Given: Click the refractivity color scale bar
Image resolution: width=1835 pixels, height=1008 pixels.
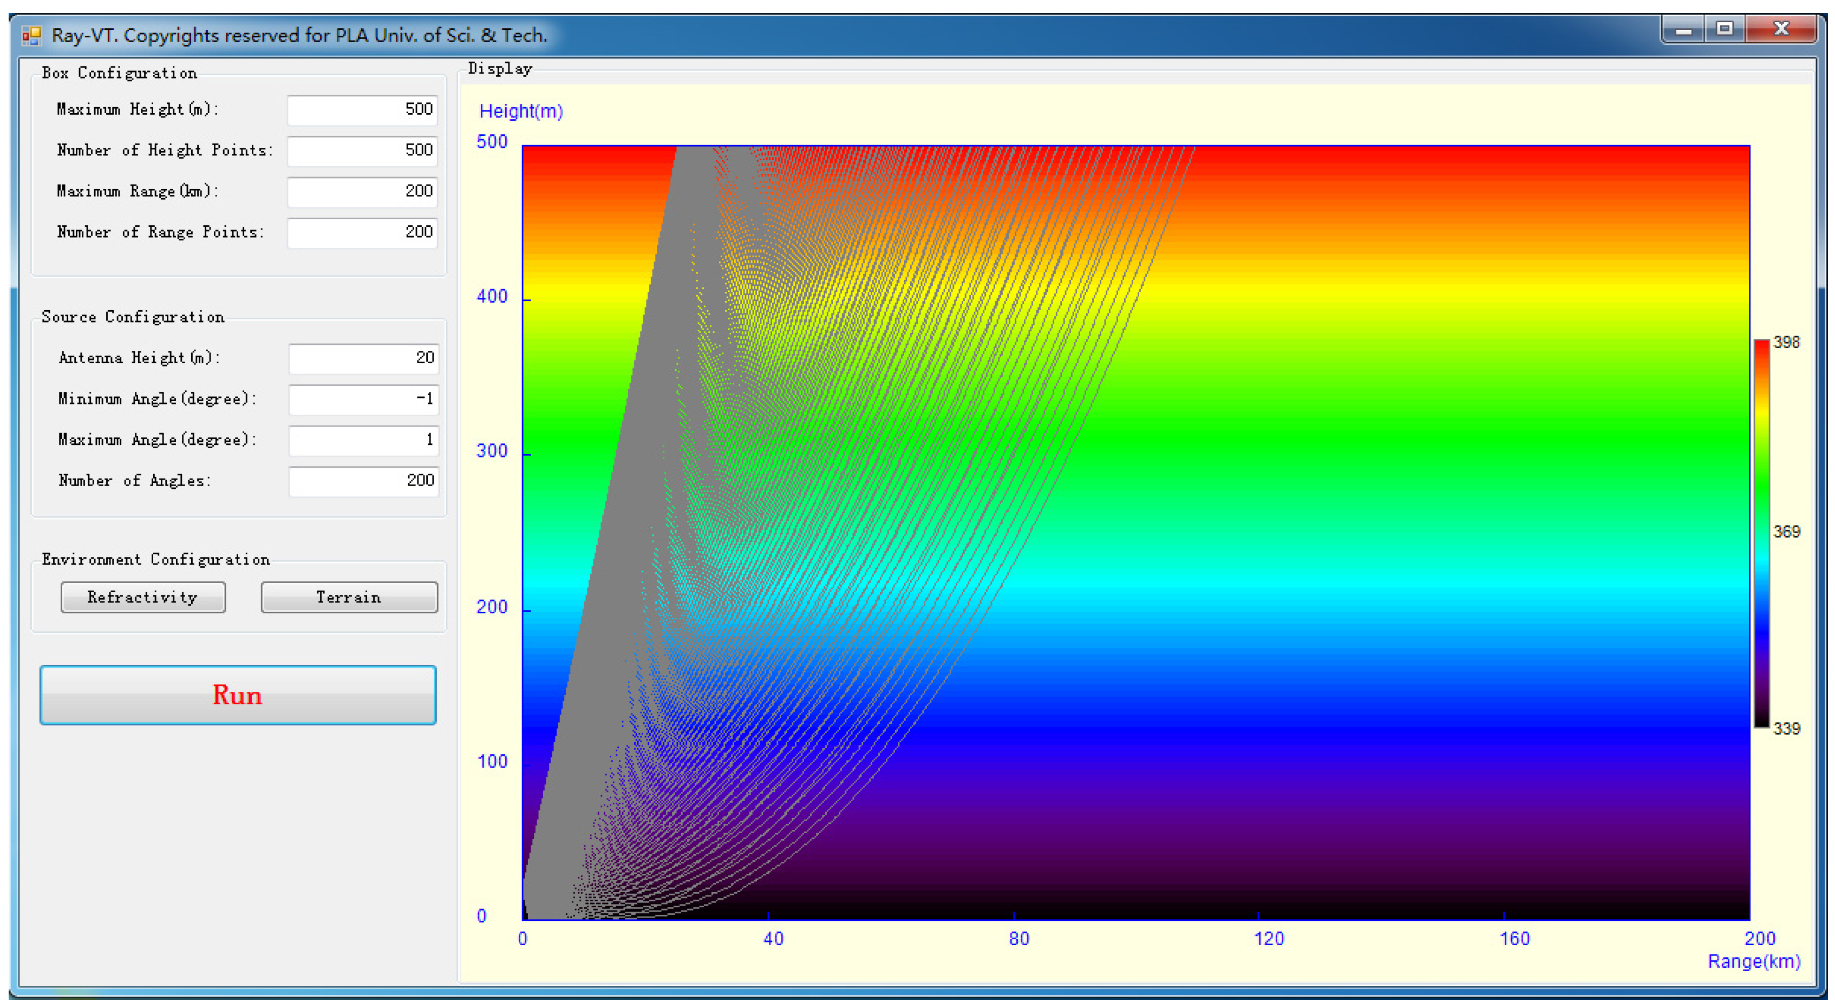Looking at the screenshot, I should [x=1761, y=534].
